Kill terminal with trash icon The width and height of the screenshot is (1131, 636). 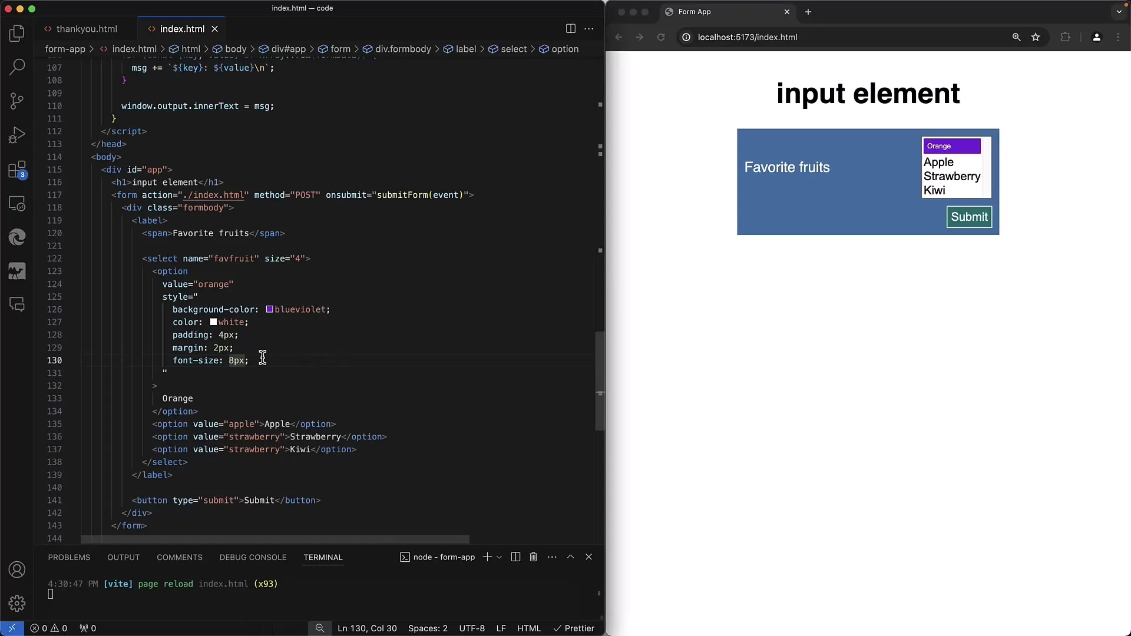[533, 557]
